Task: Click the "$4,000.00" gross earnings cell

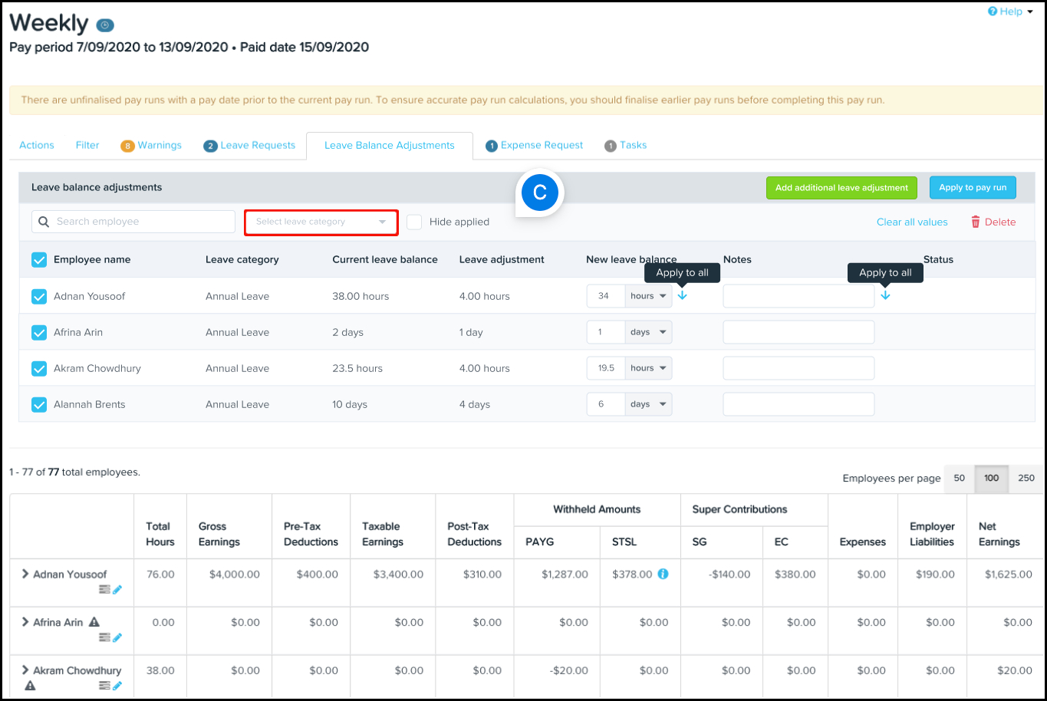Action: coord(235,574)
